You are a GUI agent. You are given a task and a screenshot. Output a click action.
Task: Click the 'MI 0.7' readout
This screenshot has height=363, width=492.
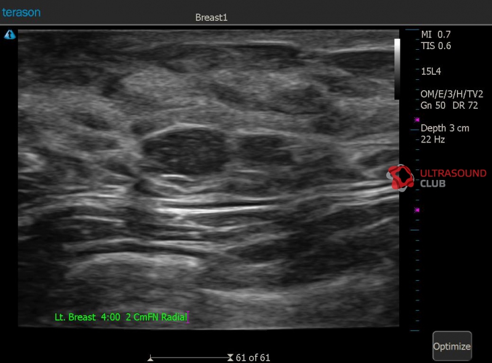click(x=436, y=34)
